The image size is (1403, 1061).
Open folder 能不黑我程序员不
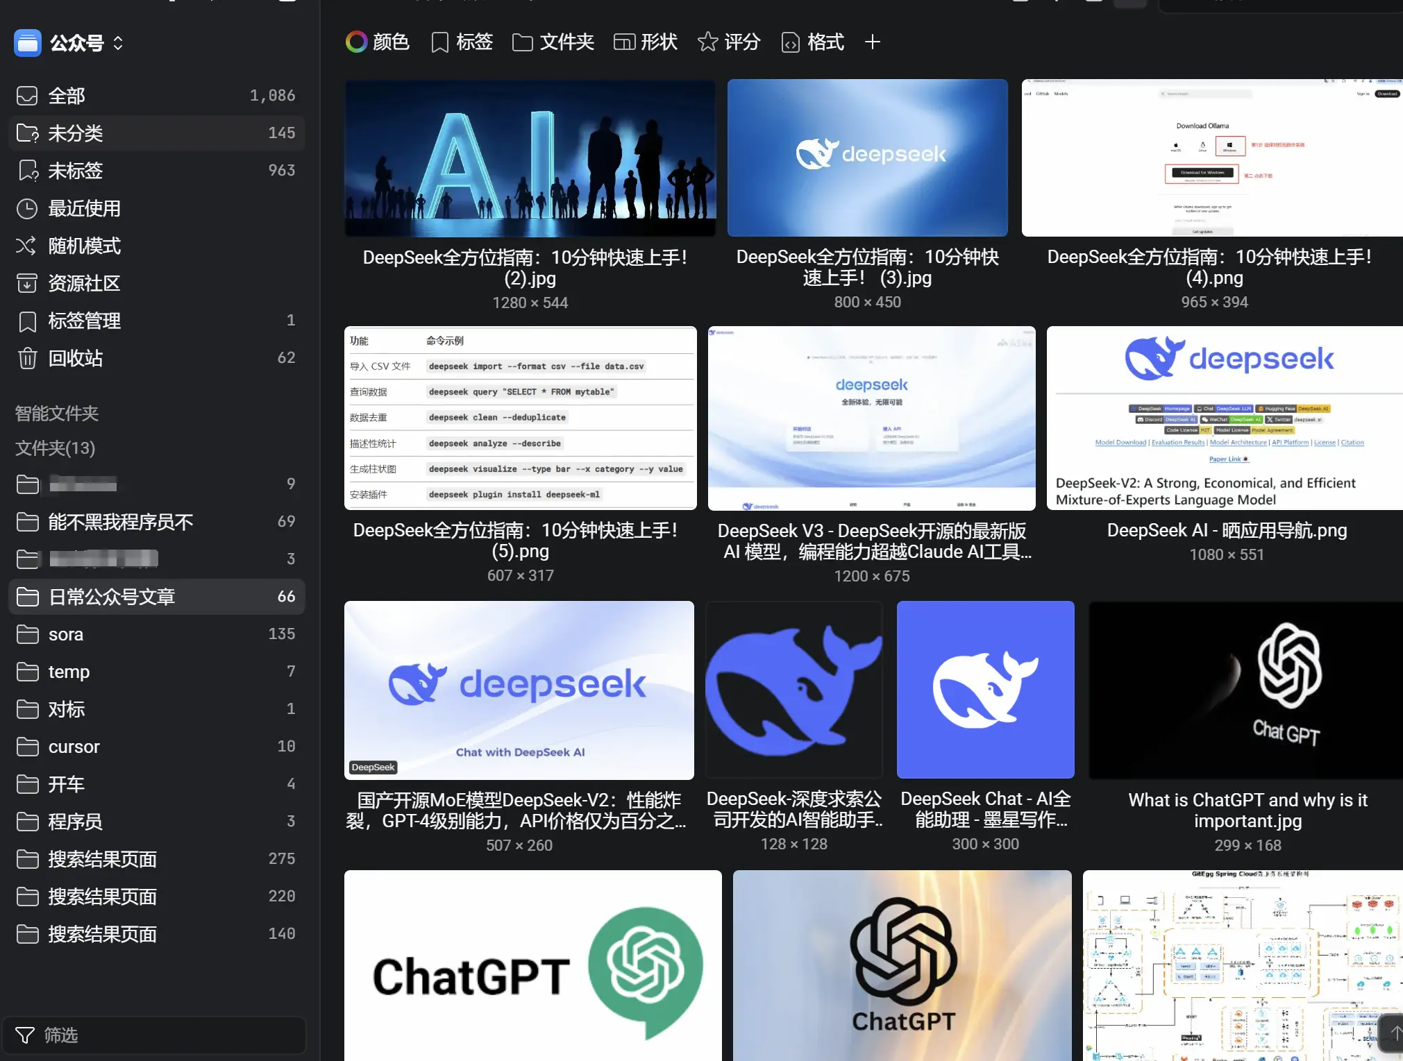(156, 522)
